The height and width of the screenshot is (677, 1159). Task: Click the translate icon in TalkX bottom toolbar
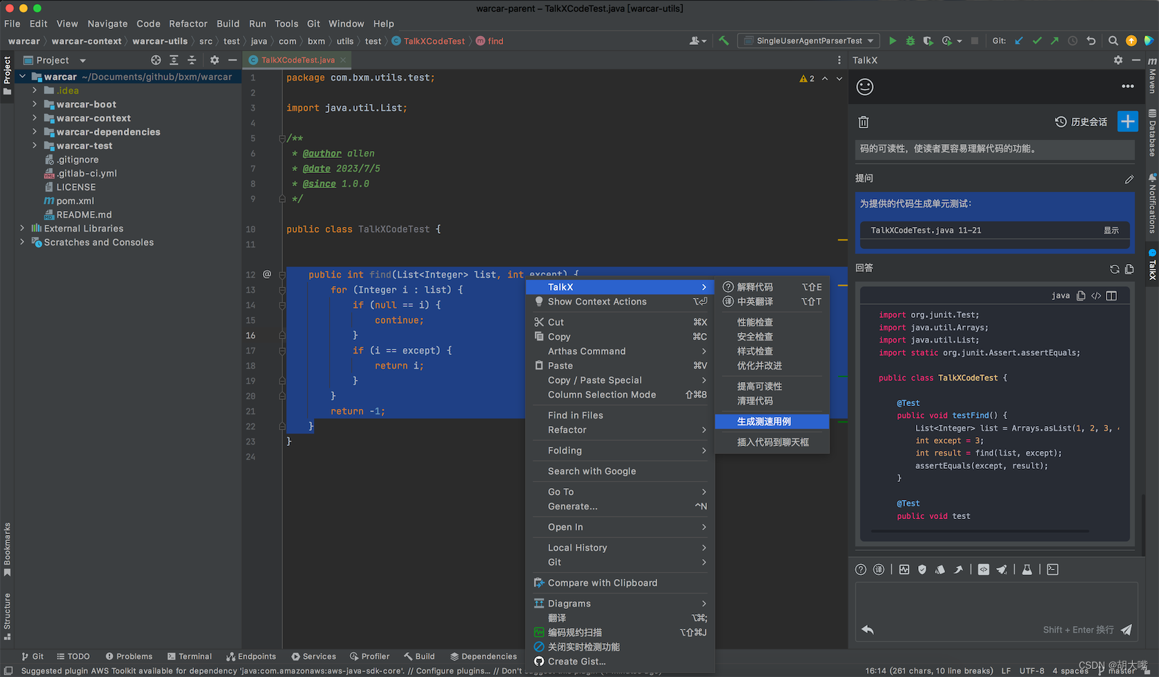(x=879, y=569)
